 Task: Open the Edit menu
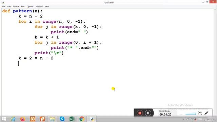[x=9, y=6]
